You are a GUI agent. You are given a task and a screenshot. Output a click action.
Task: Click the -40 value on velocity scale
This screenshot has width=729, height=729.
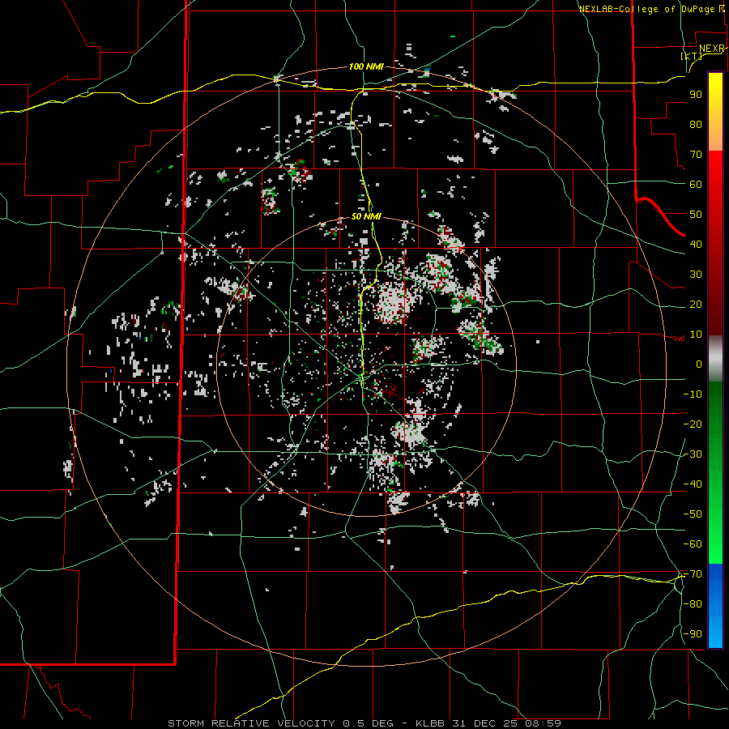click(x=693, y=484)
